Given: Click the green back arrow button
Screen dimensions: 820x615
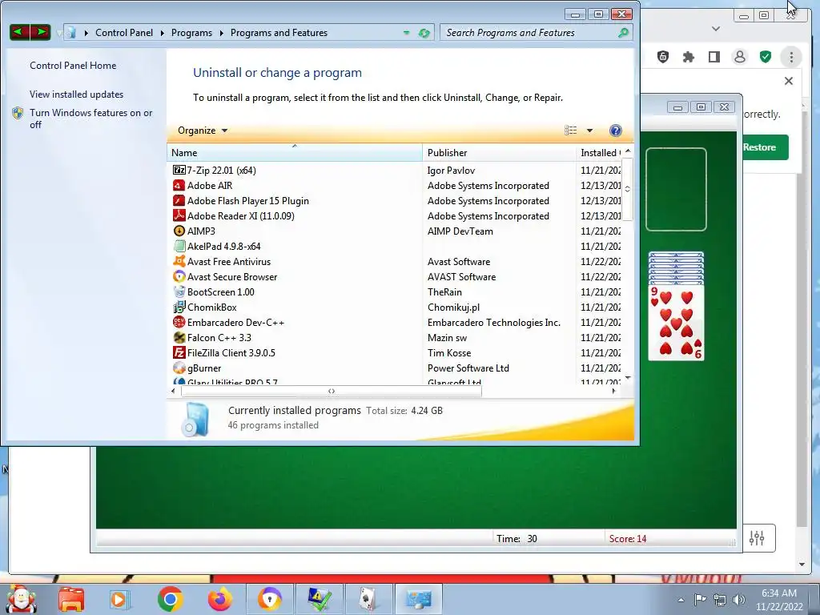Looking at the screenshot, I should pos(19,32).
